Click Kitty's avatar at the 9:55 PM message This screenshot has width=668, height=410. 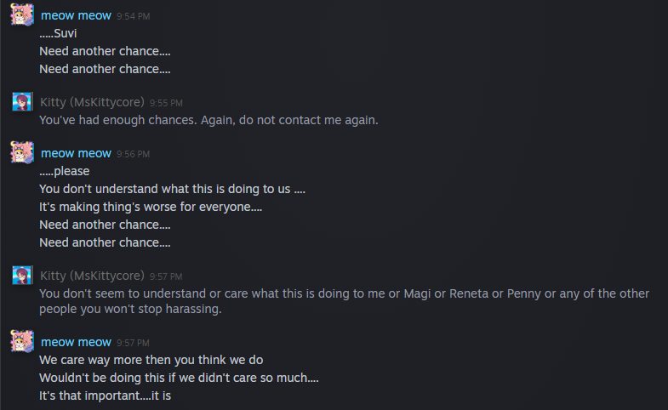(x=22, y=102)
